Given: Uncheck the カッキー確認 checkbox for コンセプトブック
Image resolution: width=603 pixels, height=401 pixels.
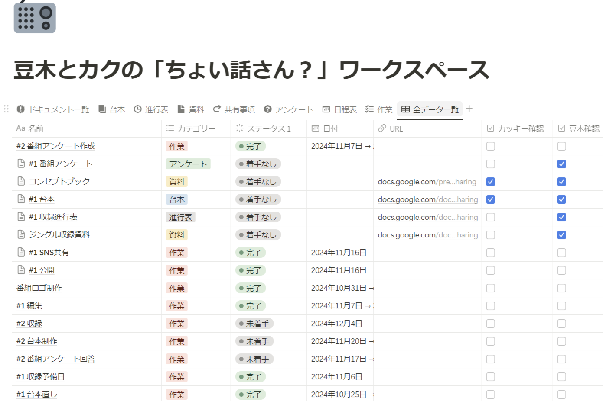Looking at the screenshot, I should pos(490,181).
